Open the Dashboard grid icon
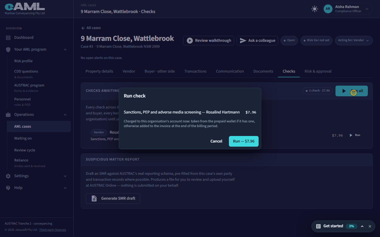Image resolution: width=380 pixels, height=237 pixels. pos(8,38)
